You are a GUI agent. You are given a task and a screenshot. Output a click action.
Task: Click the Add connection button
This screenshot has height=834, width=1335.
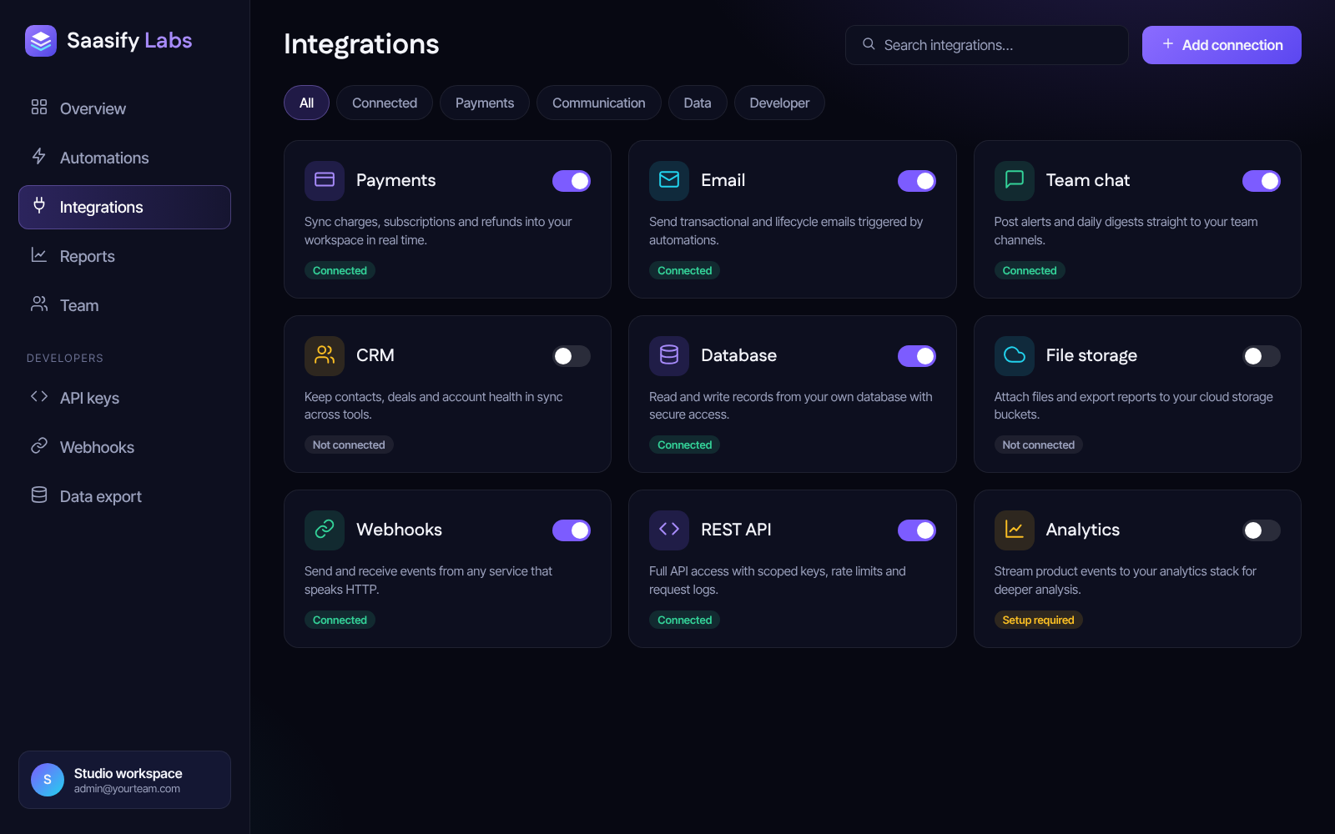coord(1222,45)
